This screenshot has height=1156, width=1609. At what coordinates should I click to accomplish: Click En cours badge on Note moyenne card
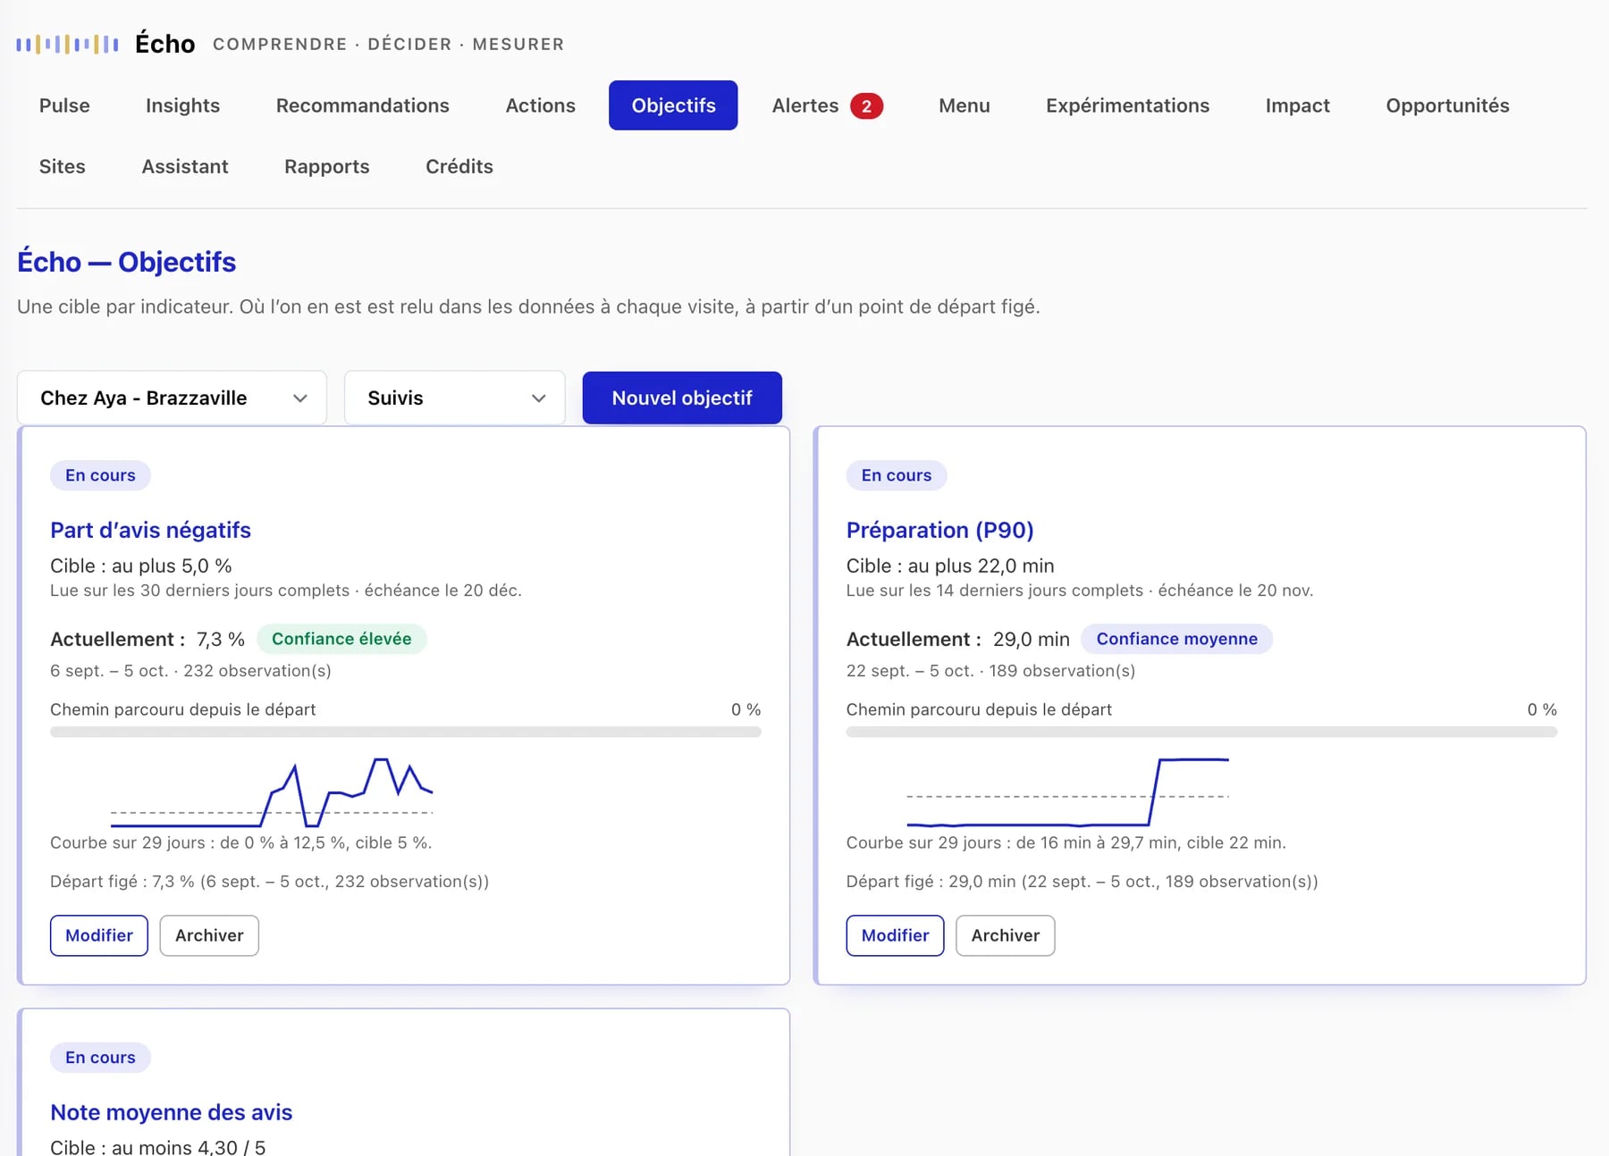click(x=100, y=1058)
